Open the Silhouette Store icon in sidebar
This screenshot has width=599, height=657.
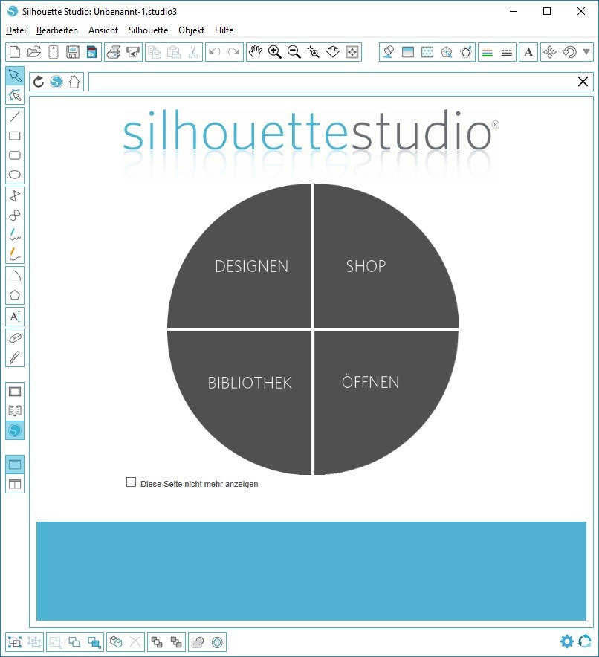coord(15,430)
